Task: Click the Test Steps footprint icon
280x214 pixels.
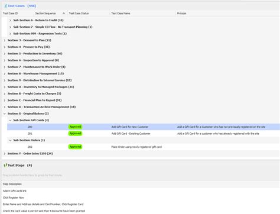Action: [5, 166]
